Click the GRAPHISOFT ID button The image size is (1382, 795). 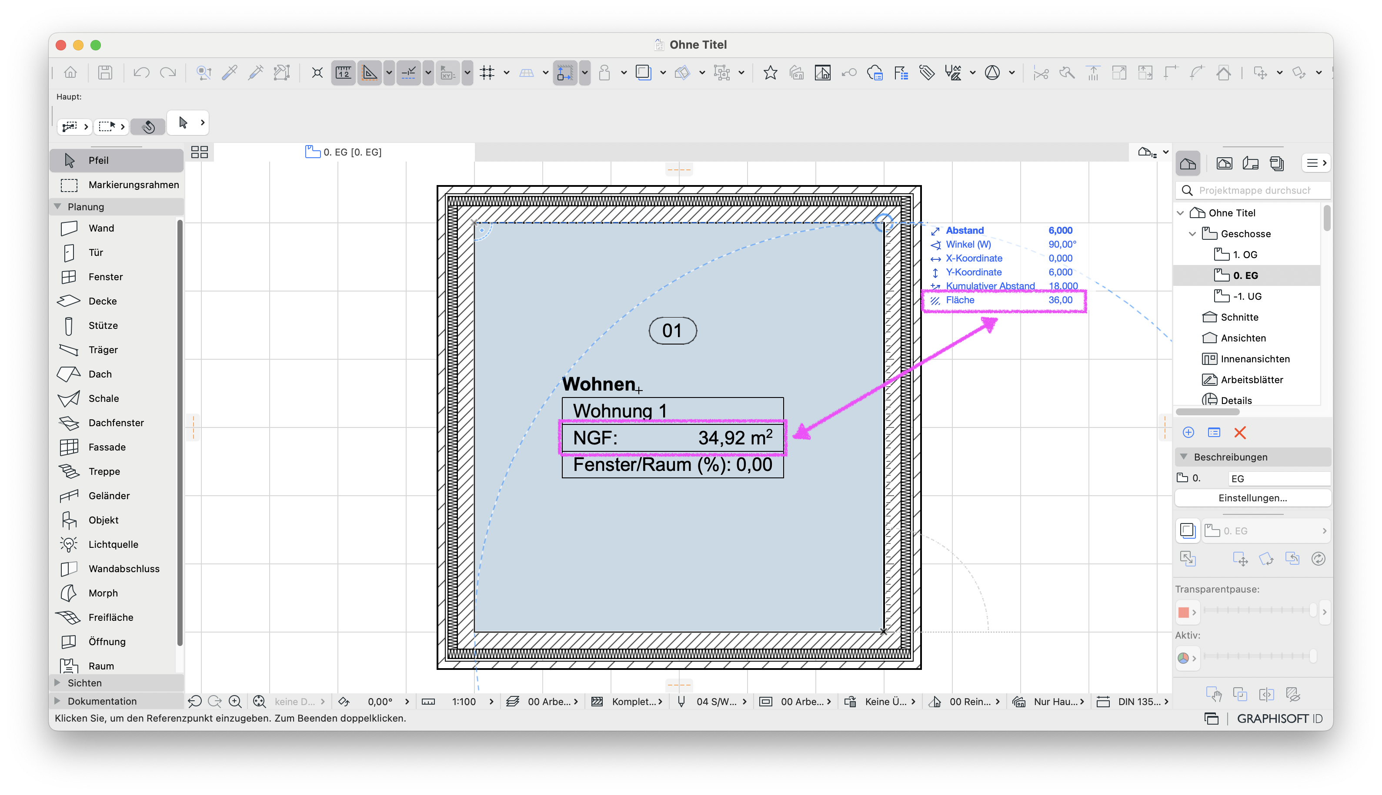click(x=1280, y=719)
